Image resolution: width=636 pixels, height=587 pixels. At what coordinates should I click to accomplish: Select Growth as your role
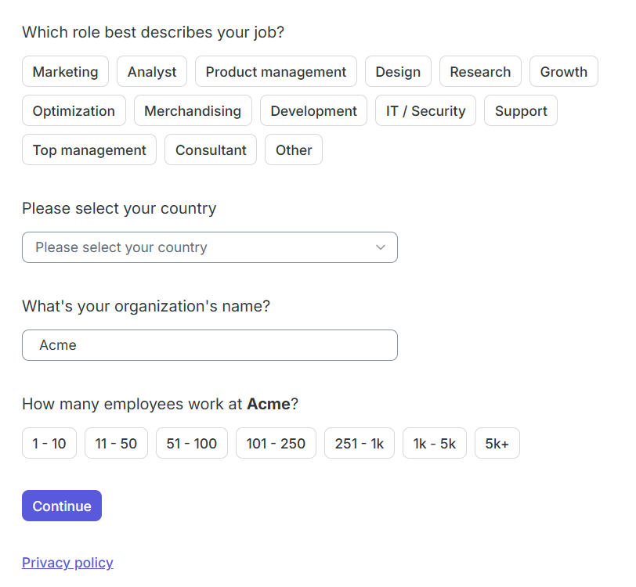coord(563,71)
